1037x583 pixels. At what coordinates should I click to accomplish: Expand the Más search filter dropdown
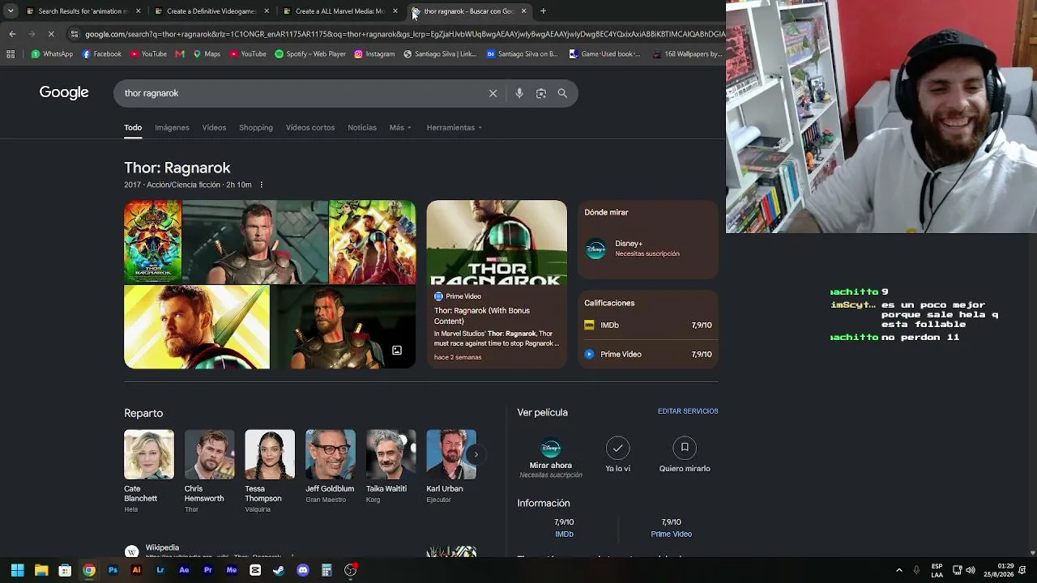pos(400,128)
